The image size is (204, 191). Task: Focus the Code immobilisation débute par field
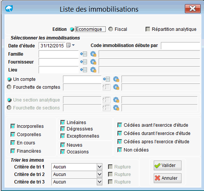180,45
